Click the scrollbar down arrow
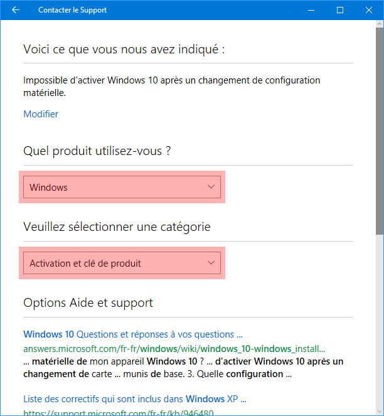 click(380, 412)
